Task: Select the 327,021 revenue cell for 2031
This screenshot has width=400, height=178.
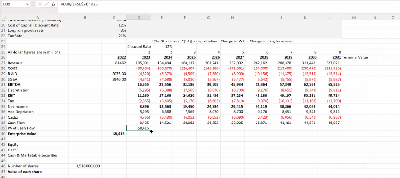Action: (x=329, y=63)
